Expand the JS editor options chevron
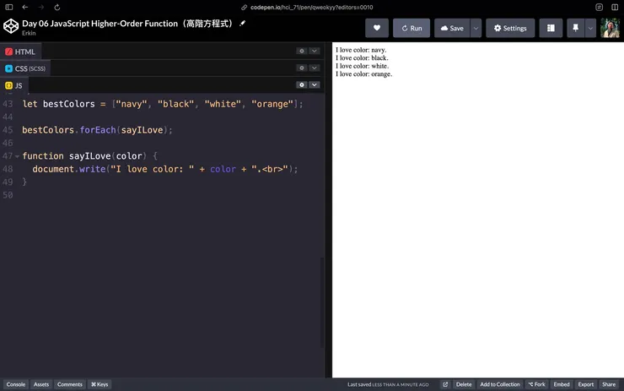 click(315, 85)
